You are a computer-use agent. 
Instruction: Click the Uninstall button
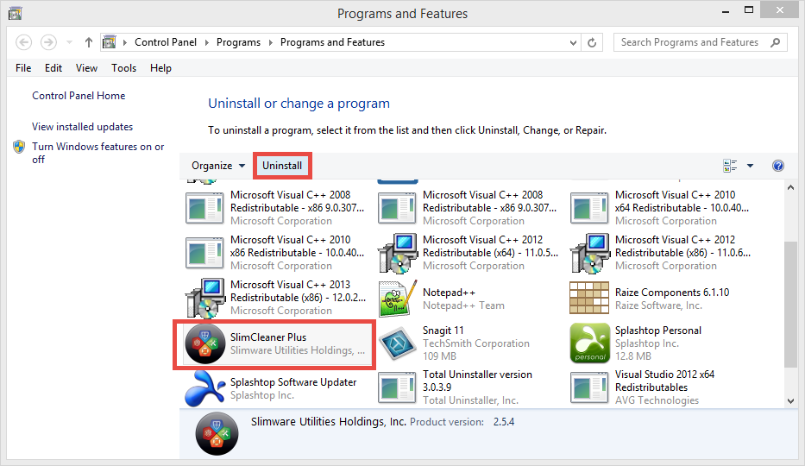[x=282, y=165]
